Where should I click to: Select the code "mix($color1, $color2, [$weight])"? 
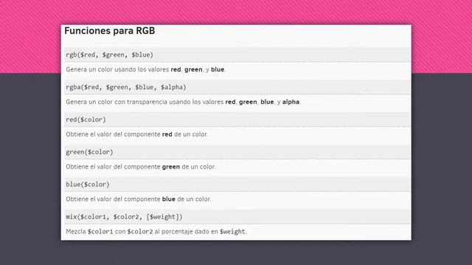tap(124, 217)
